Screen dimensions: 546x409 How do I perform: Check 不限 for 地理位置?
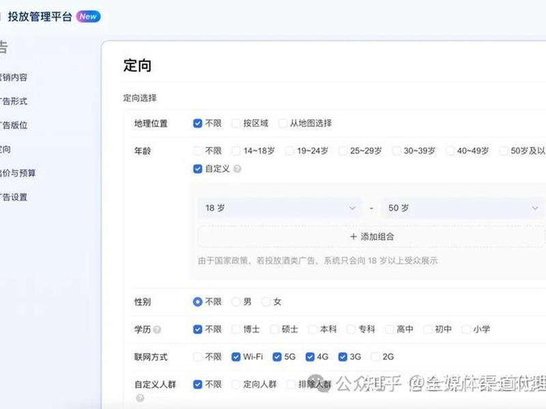(x=197, y=123)
